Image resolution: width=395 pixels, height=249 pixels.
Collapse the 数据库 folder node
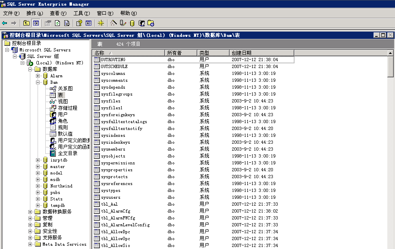click(x=30, y=69)
